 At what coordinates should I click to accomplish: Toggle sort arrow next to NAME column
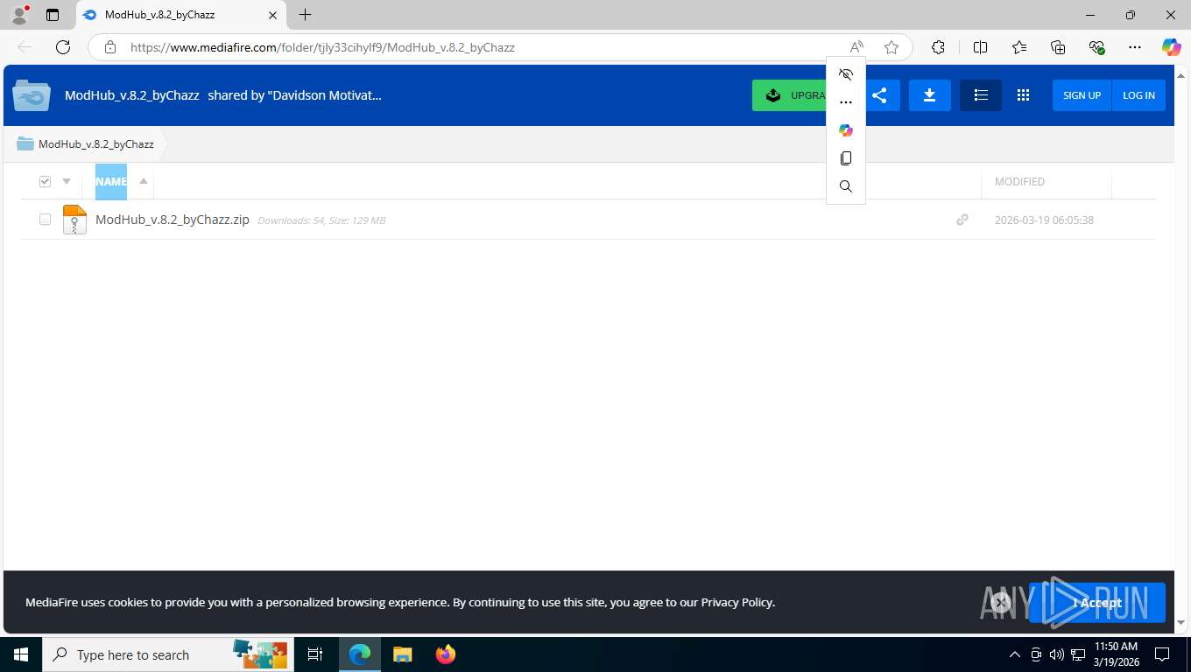(x=144, y=181)
